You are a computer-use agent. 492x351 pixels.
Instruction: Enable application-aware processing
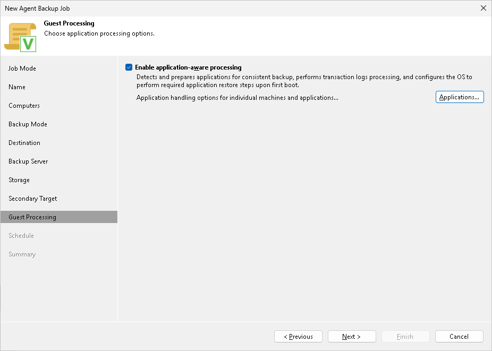129,67
